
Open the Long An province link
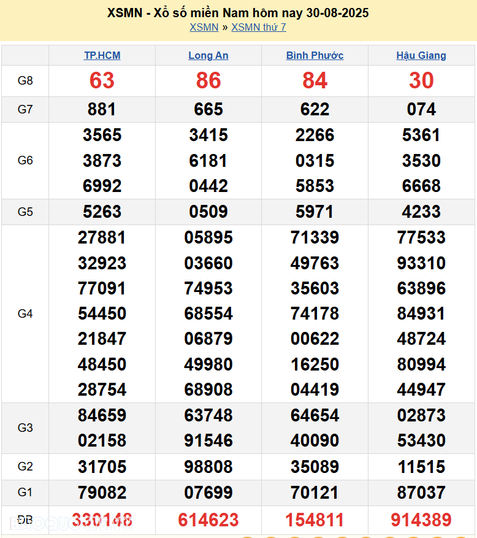(x=208, y=55)
